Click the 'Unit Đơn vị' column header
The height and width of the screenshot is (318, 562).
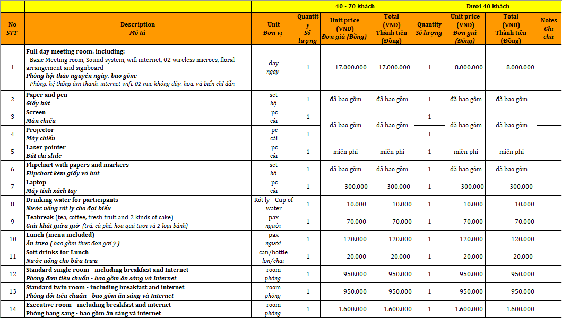[x=273, y=29]
